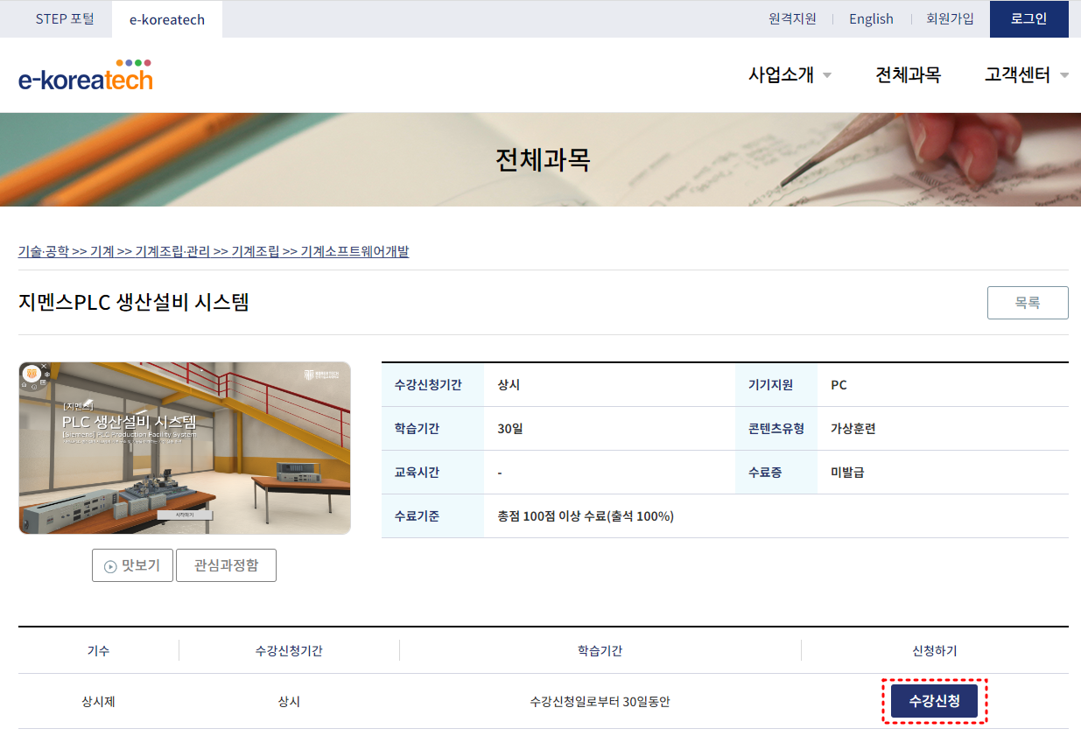
Task: Click the 수료기준 label cell
Action: (432, 516)
